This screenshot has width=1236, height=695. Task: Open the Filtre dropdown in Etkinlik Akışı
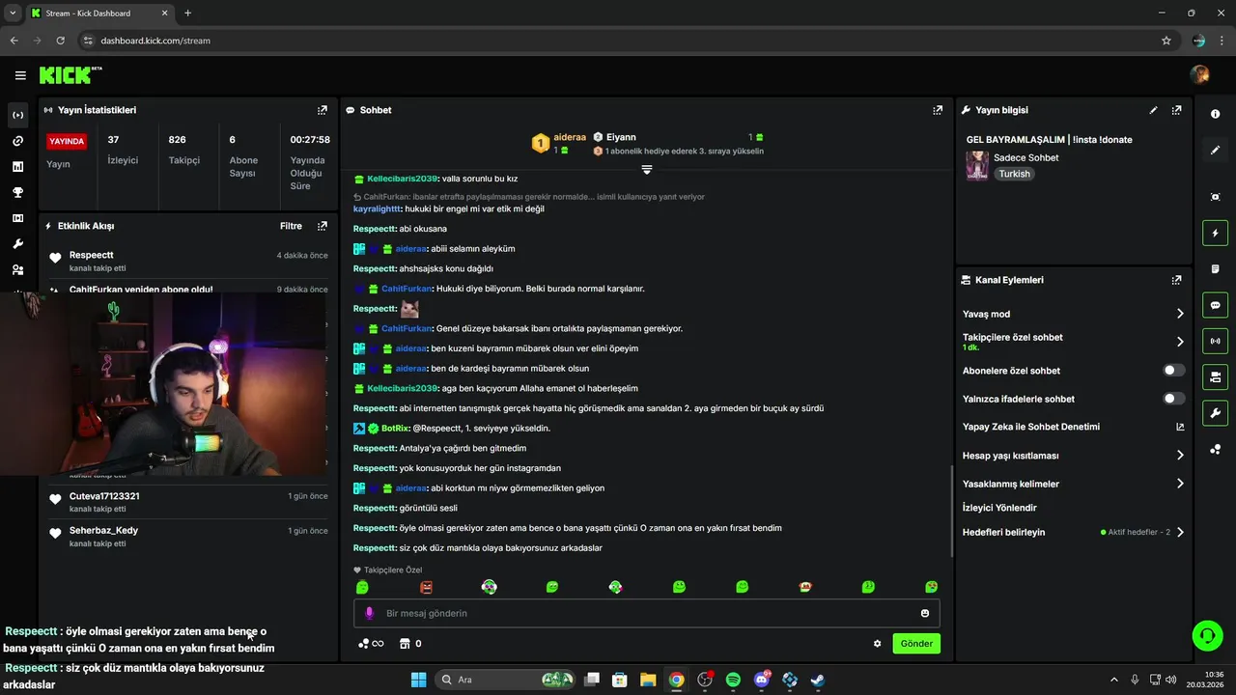coord(291,226)
